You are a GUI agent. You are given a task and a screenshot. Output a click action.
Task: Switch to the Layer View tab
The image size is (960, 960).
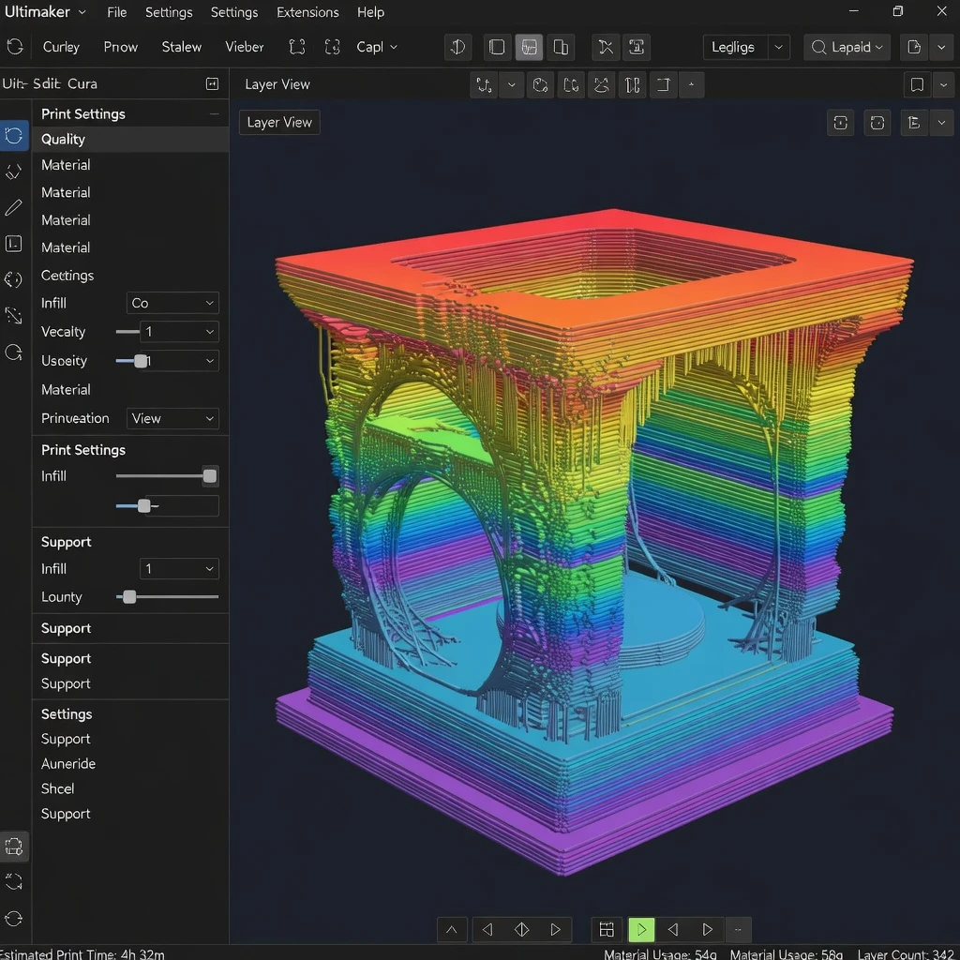pos(278,122)
